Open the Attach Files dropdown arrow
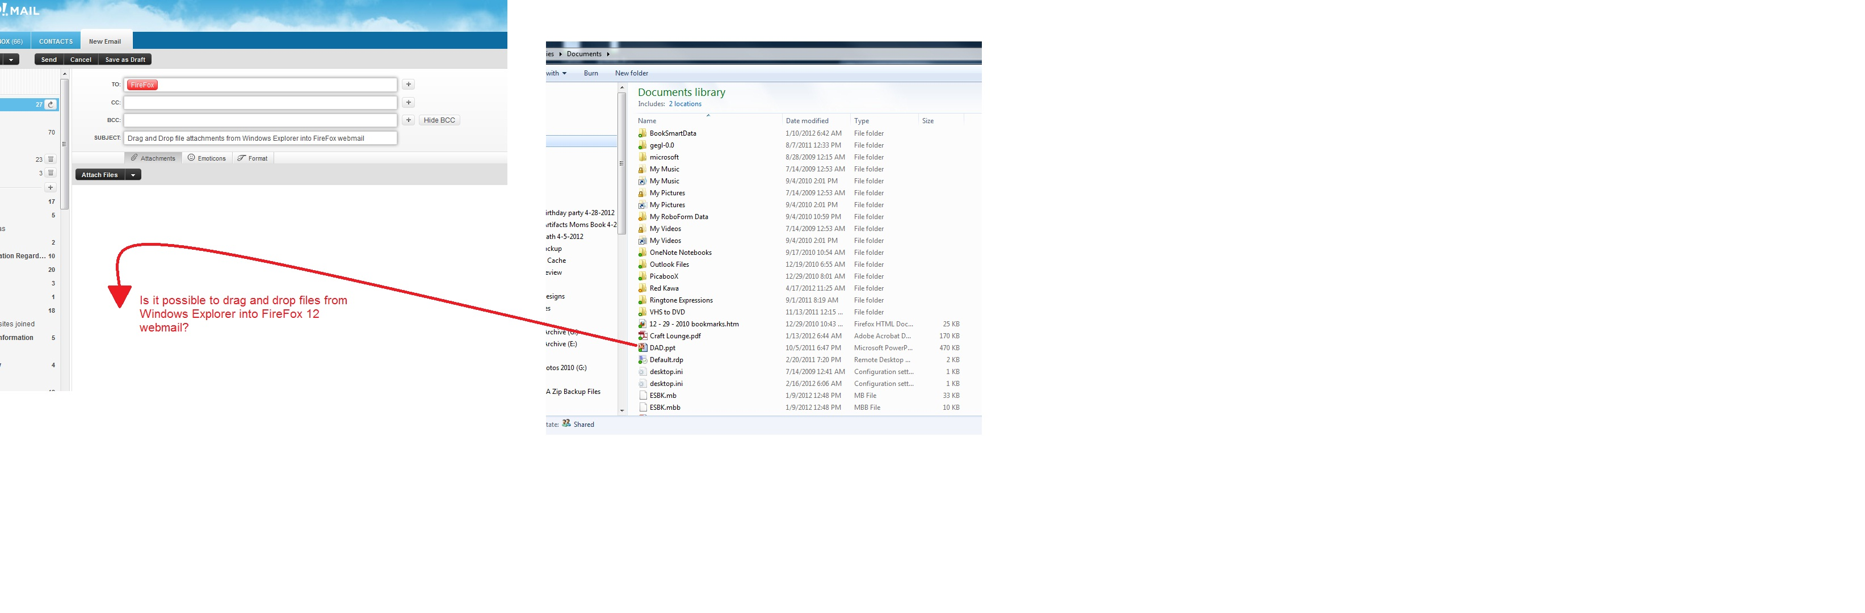 (x=133, y=175)
